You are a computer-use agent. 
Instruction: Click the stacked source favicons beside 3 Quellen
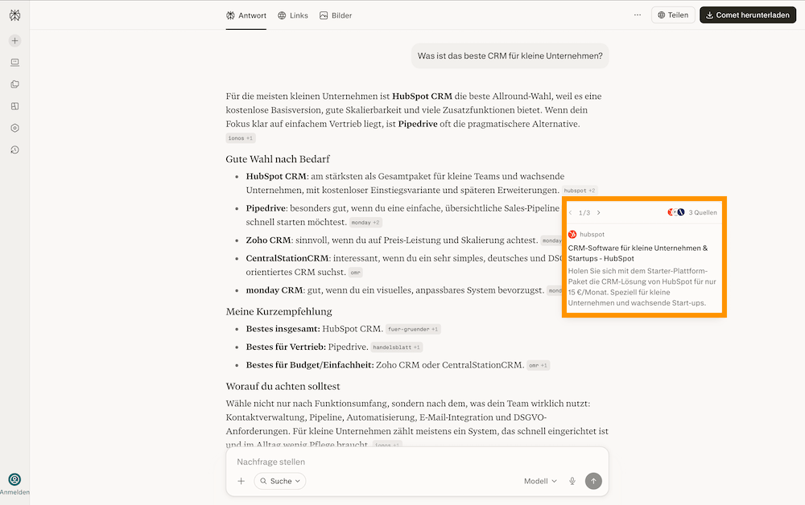pyautogui.click(x=675, y=212)
